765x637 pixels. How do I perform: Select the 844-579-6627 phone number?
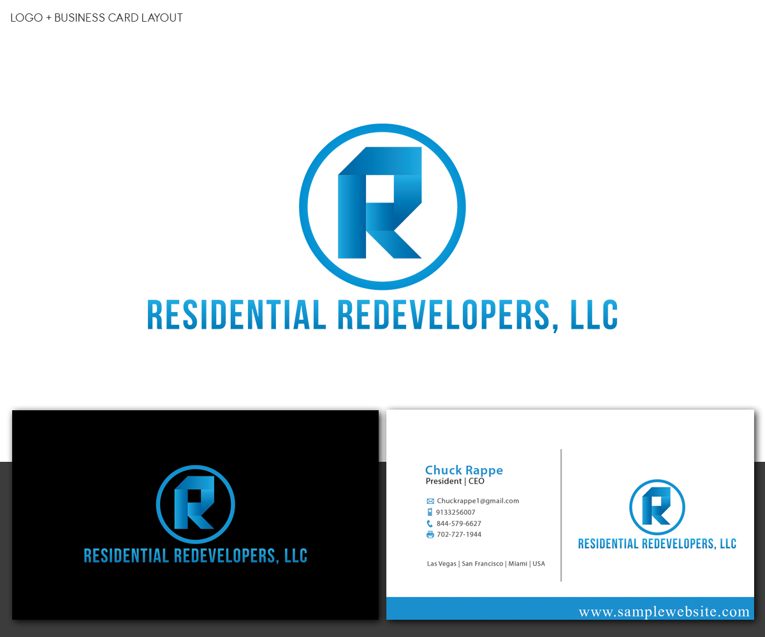point(458,523)
